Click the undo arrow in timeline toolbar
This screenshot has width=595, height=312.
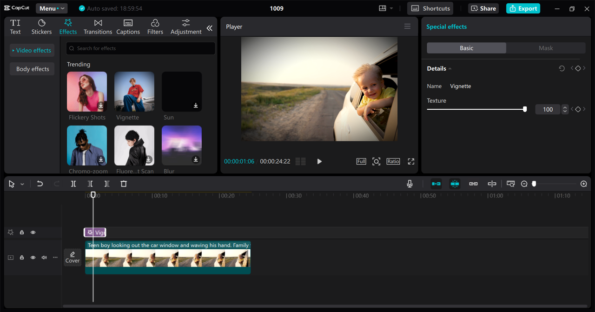pos(40,184)
